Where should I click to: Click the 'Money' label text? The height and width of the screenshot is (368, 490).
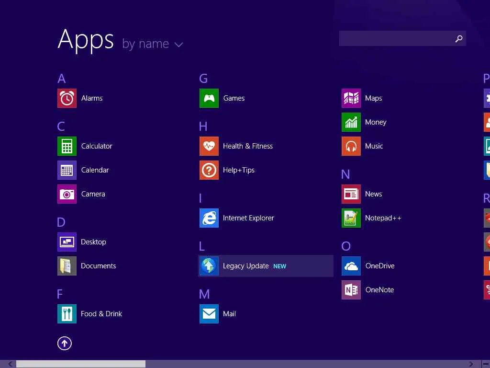[376, 122]
